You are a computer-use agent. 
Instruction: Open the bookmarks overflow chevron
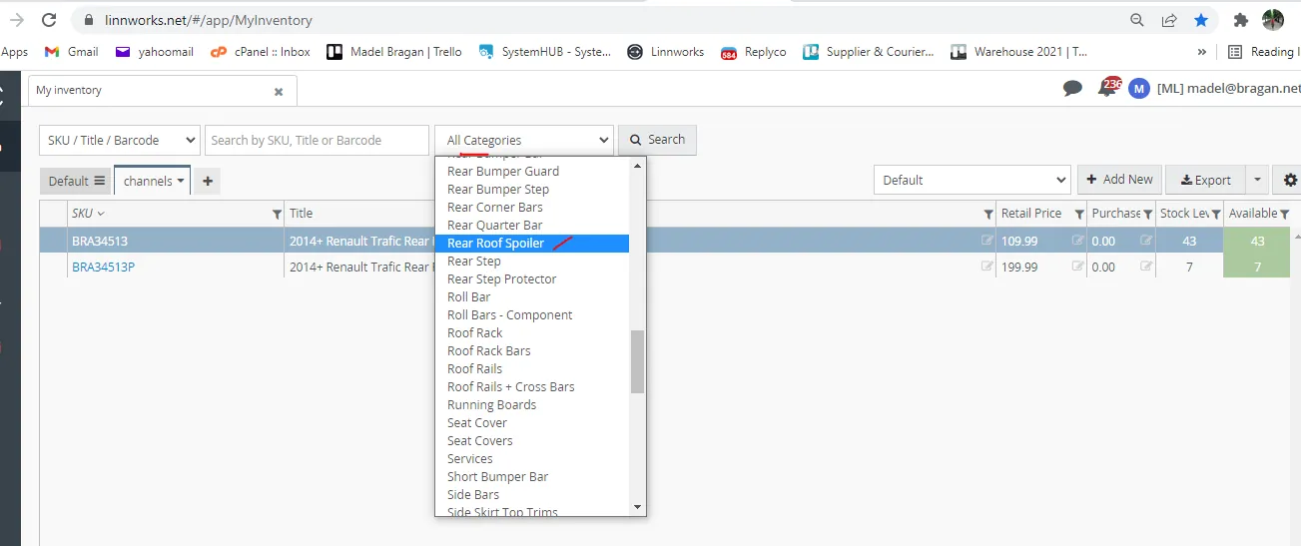tap(1202, 52)
